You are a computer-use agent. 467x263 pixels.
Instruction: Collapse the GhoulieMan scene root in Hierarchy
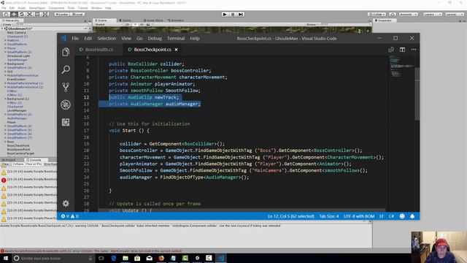pyautogui.click(x=2, y=28)
